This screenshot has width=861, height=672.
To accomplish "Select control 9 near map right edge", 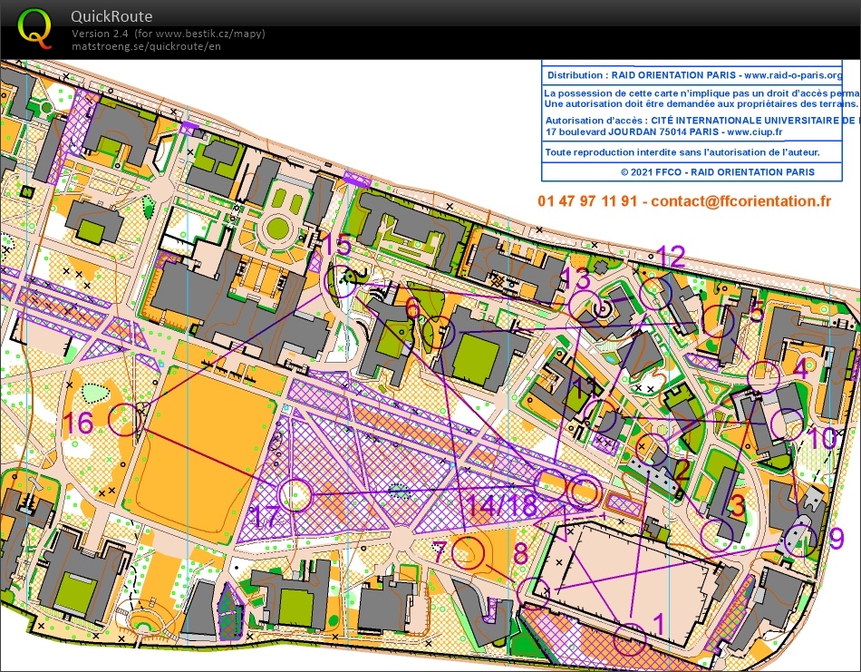I will tap(799, 539).
